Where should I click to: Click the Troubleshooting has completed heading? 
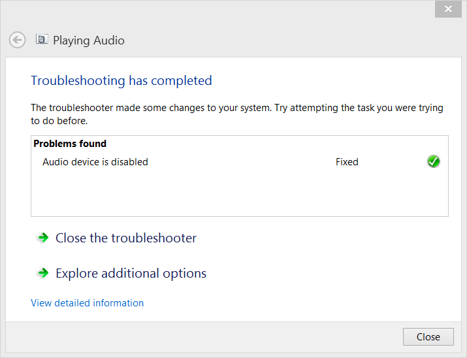(x=121, y=81)
